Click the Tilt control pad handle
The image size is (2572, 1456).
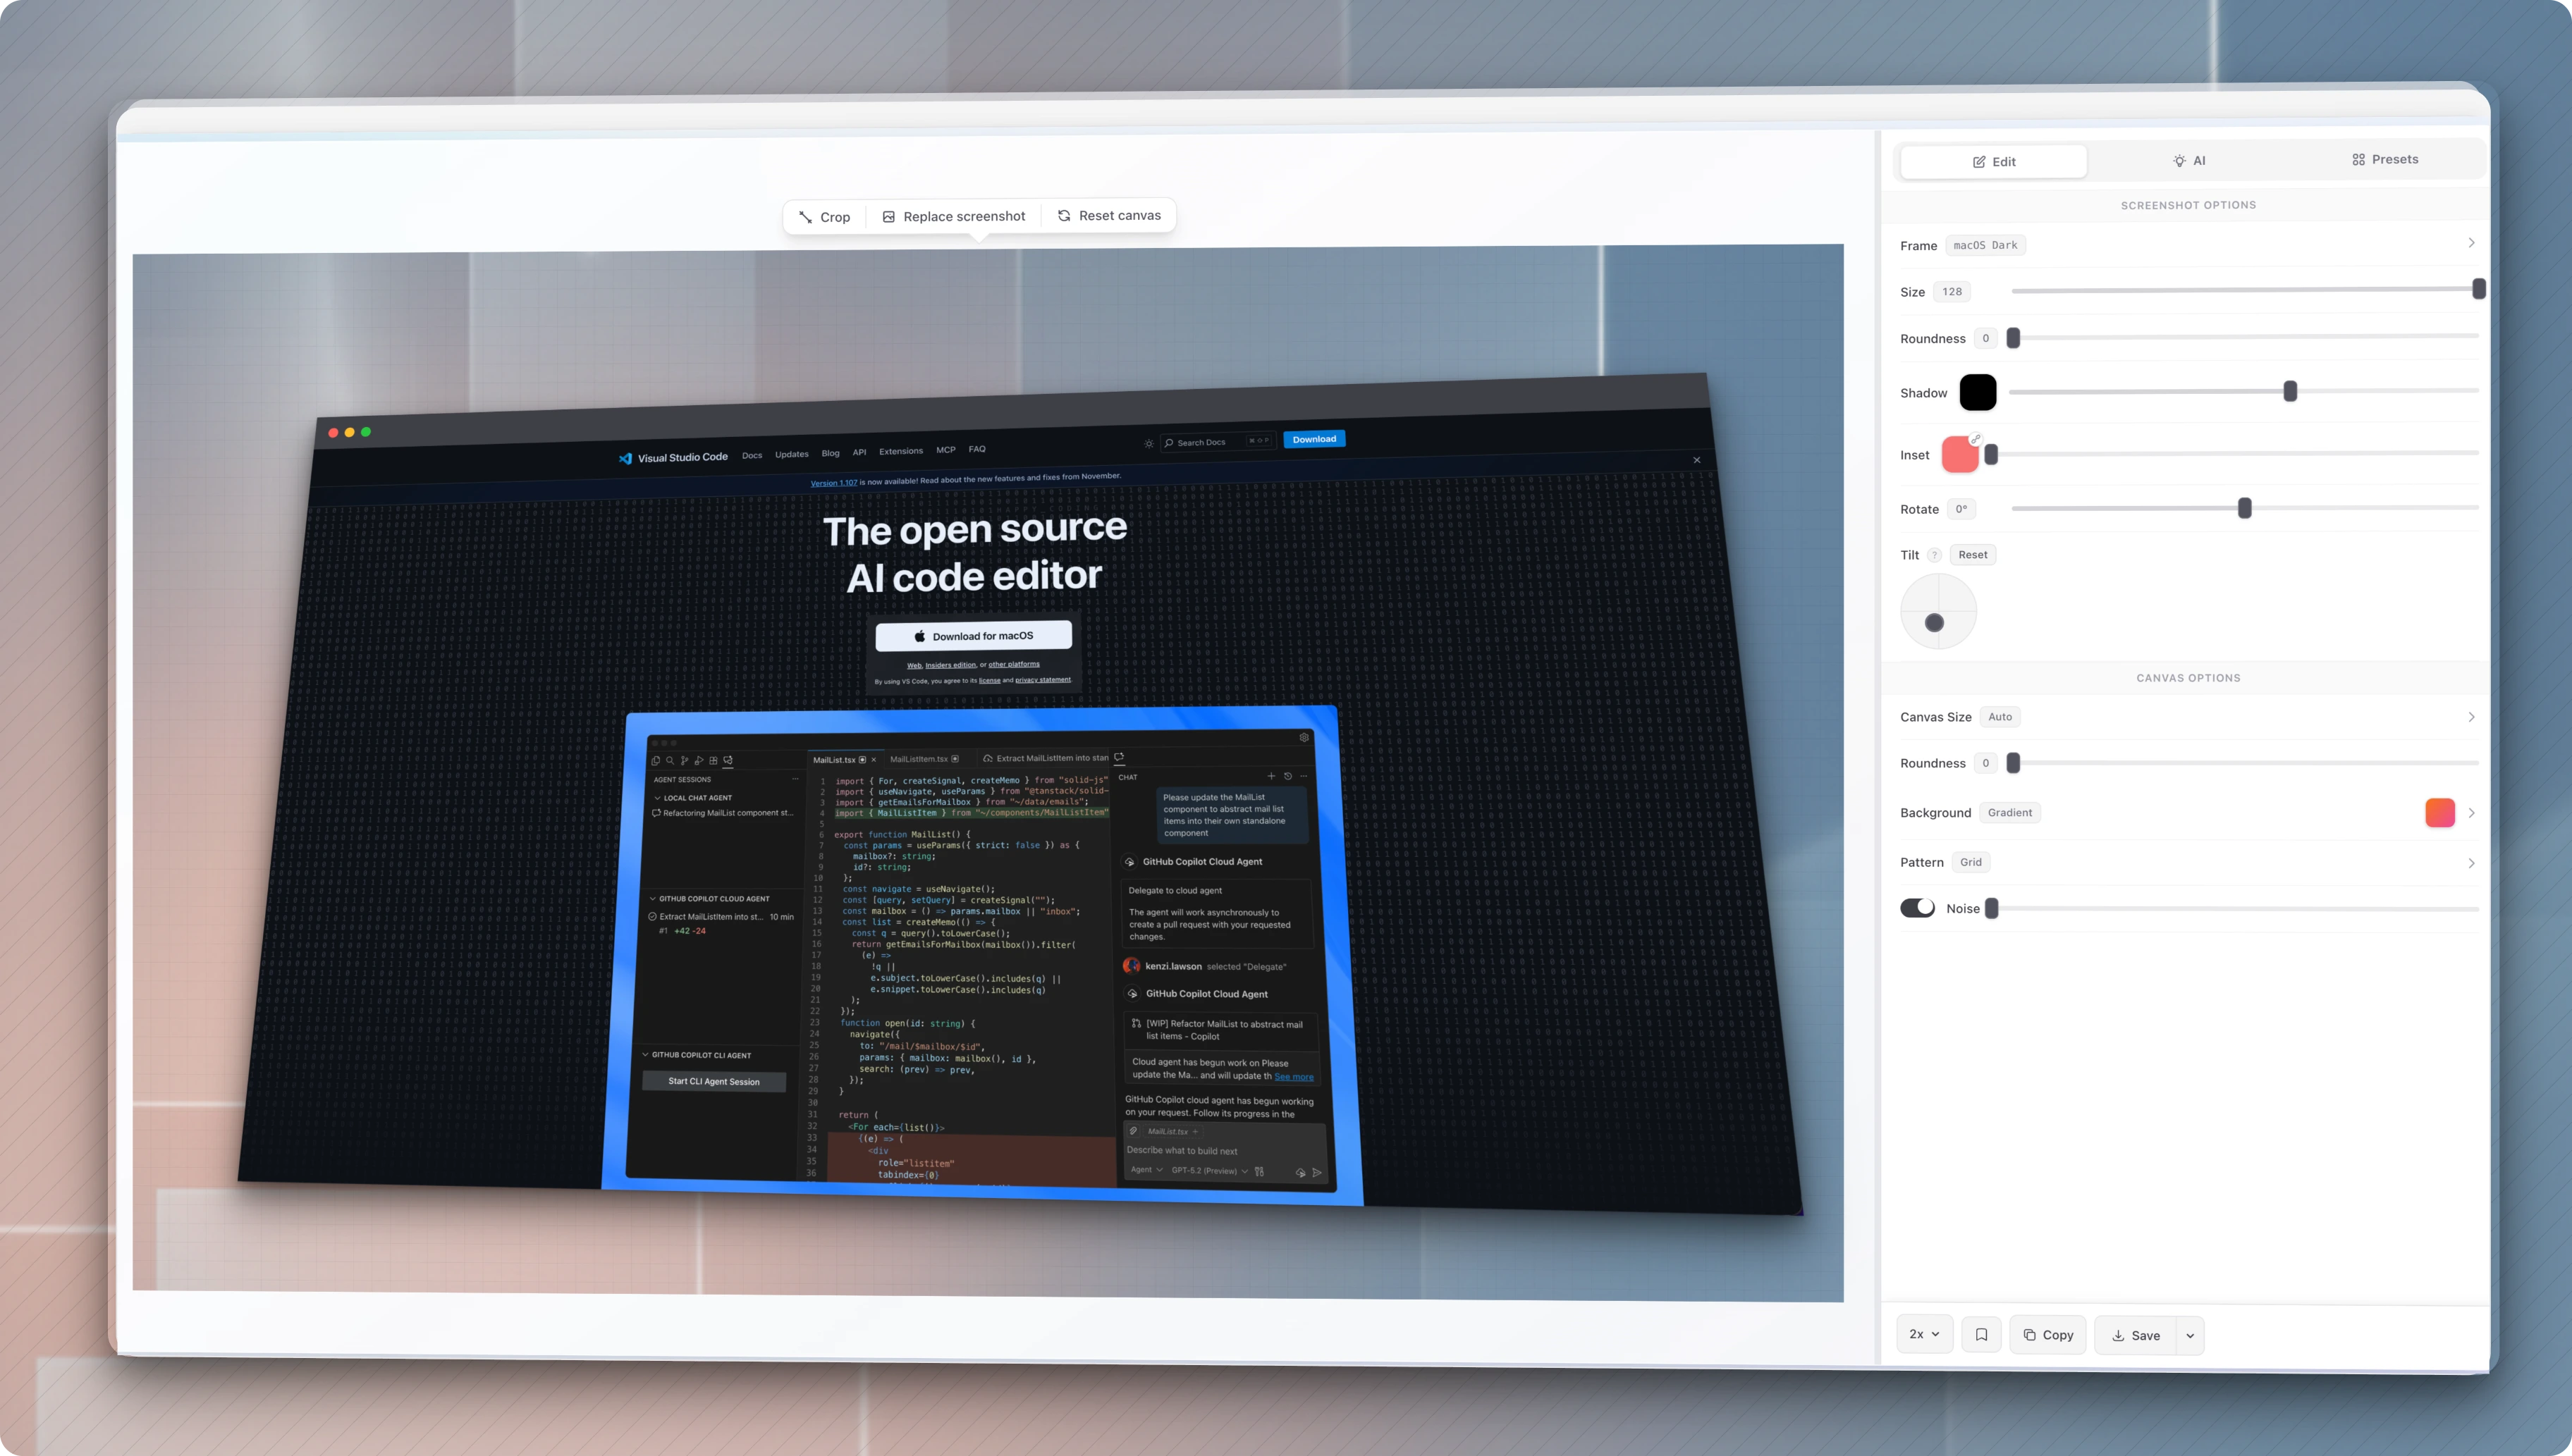point(1935,623)
